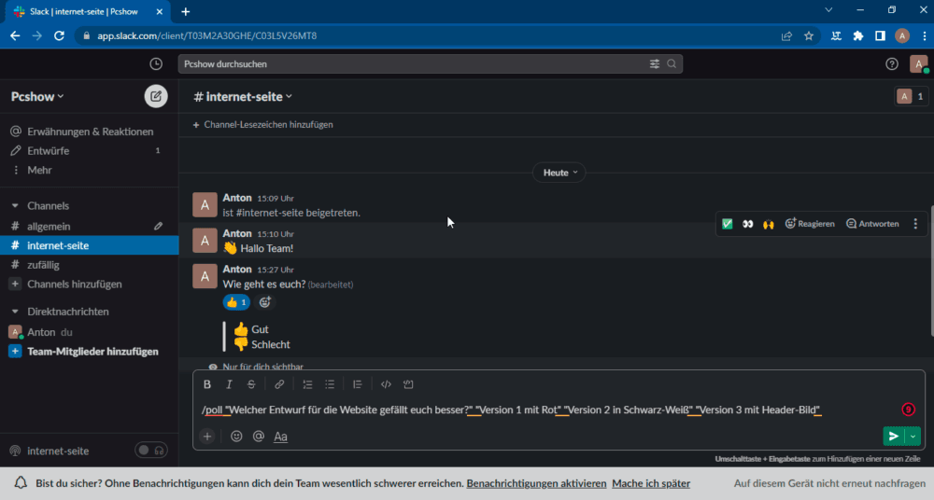Insert a bulleted list
The height and width of the screenshot is (500, 934).
coord(330,384)
